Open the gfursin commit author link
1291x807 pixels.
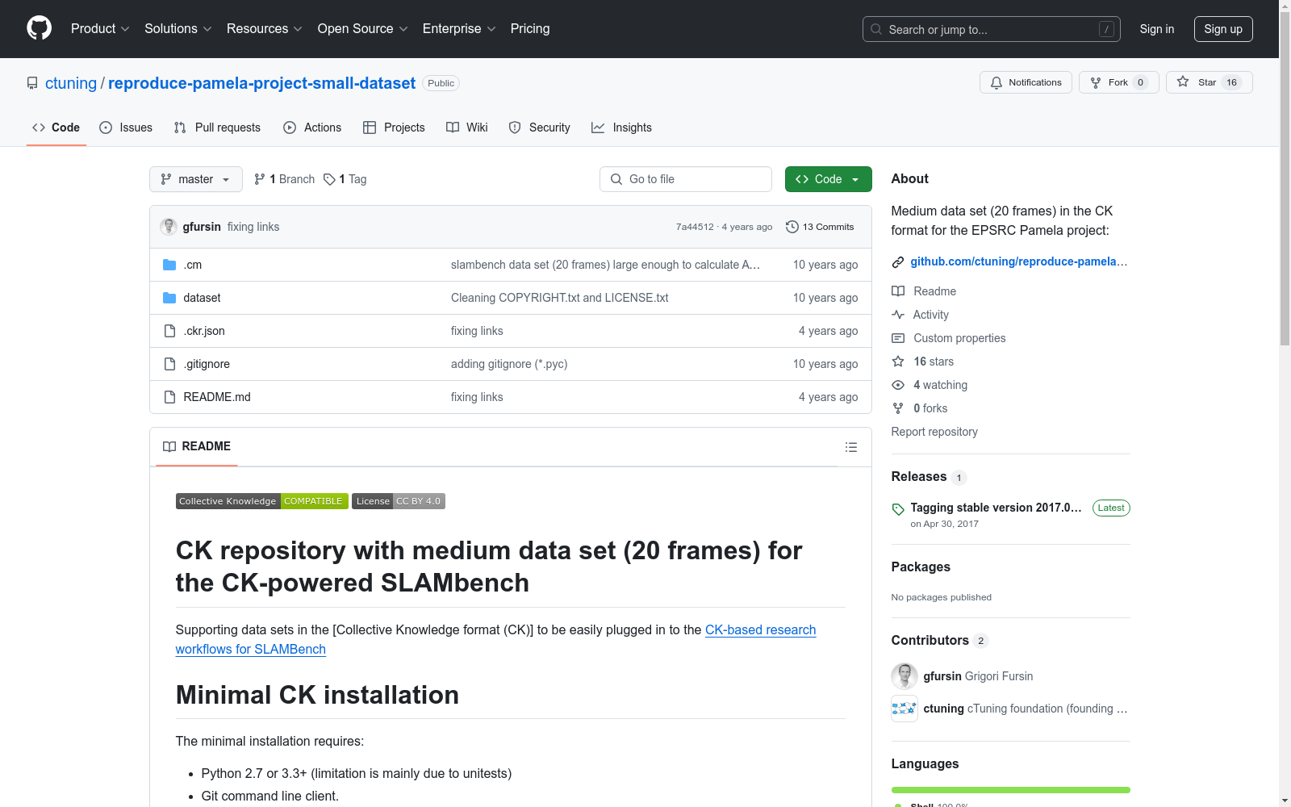202,227
